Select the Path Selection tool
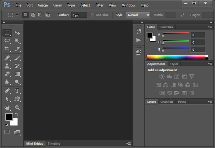This screenshot has height=148, width=215. [x=7, y=99]
